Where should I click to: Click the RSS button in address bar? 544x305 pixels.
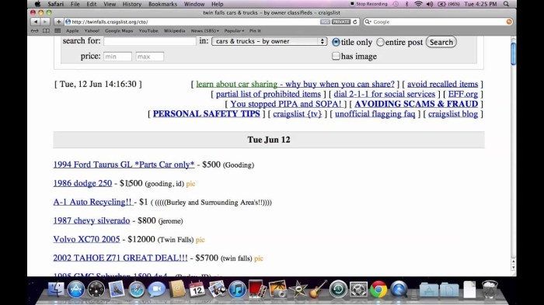point(325,22)
